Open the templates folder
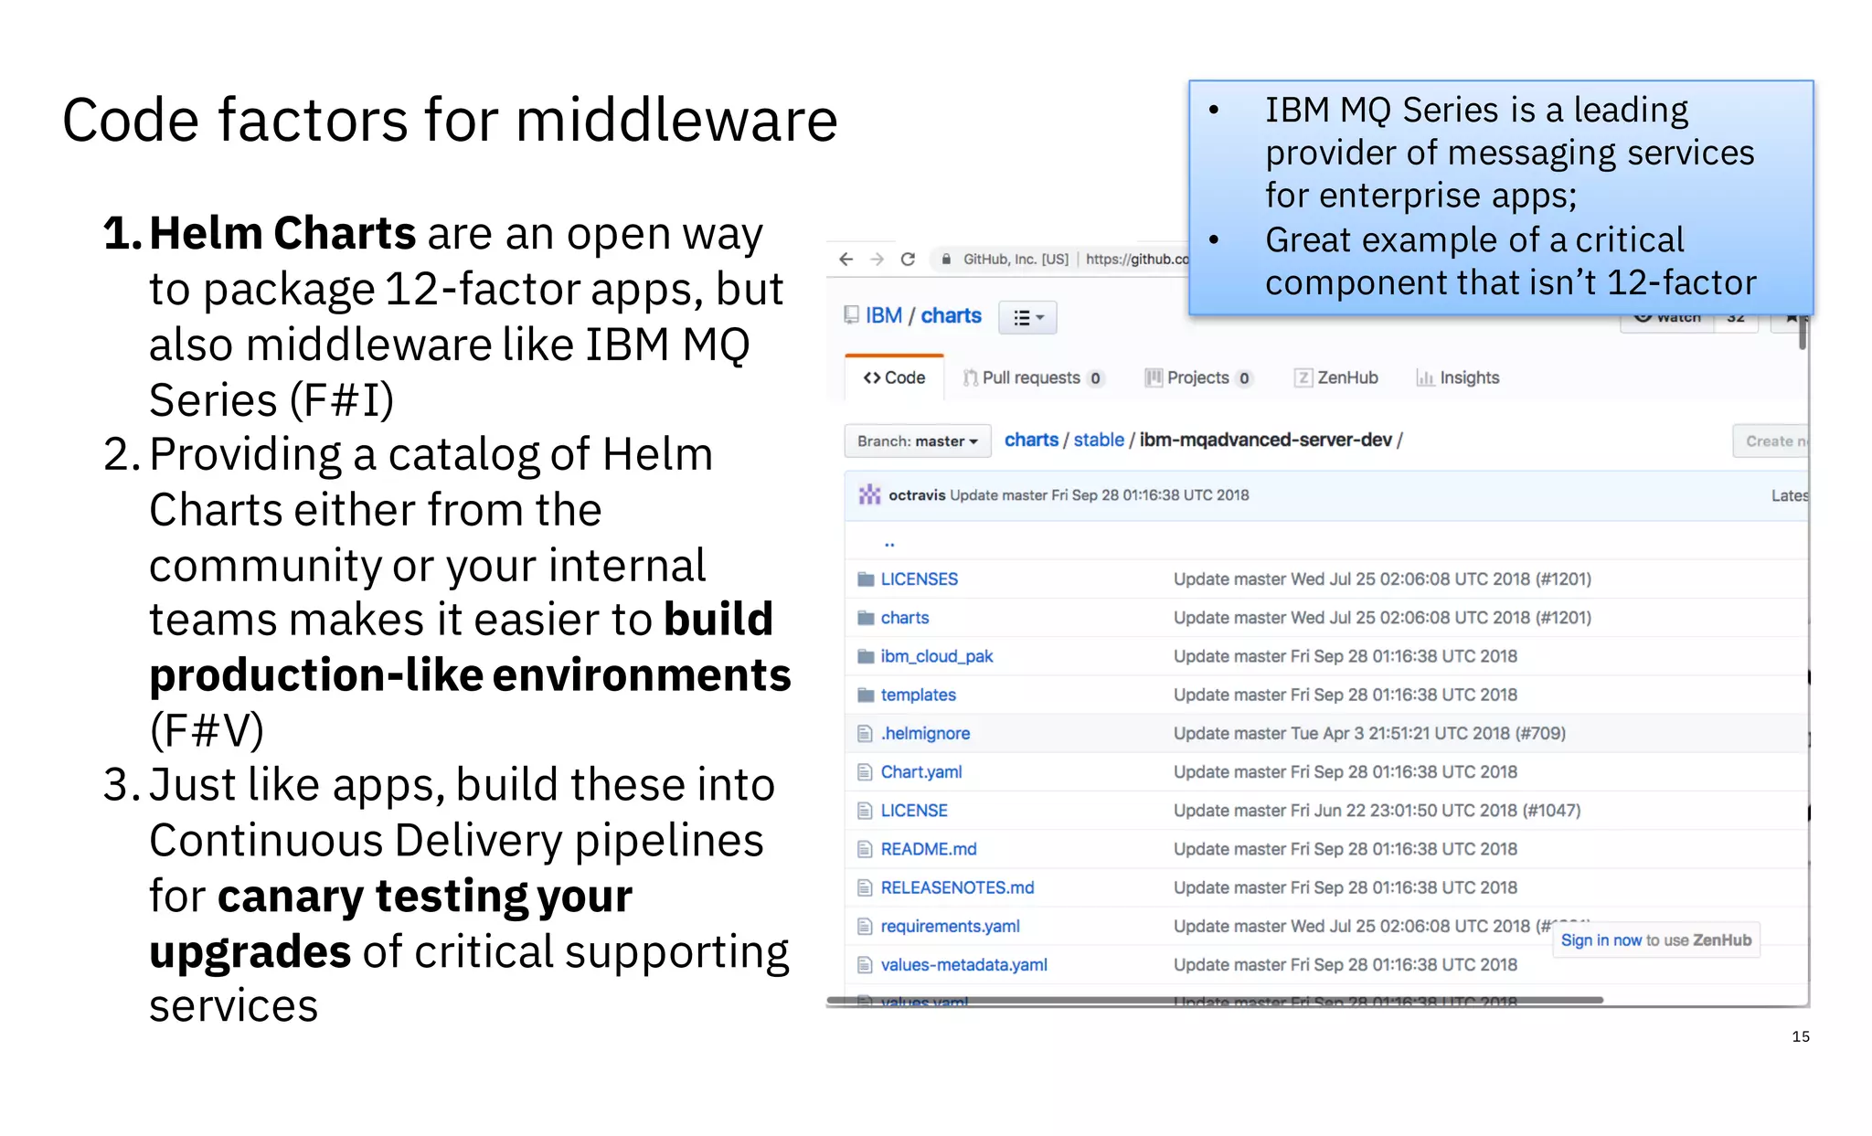Viewport: 1872px width, 1136px height. pos(918,695)
